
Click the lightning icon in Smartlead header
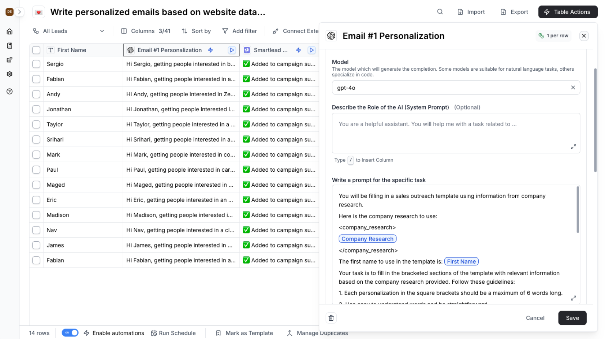point(299,50)
